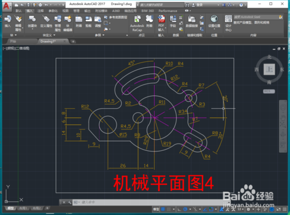290x215 pixels.
Task: Toggle isometric drafting in status bar
Action: [x=195, y=209]
